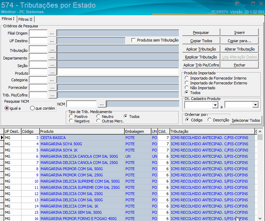Click Replicar Tributação button
Viewport: 265px width, 221px height.
point(201,57)
